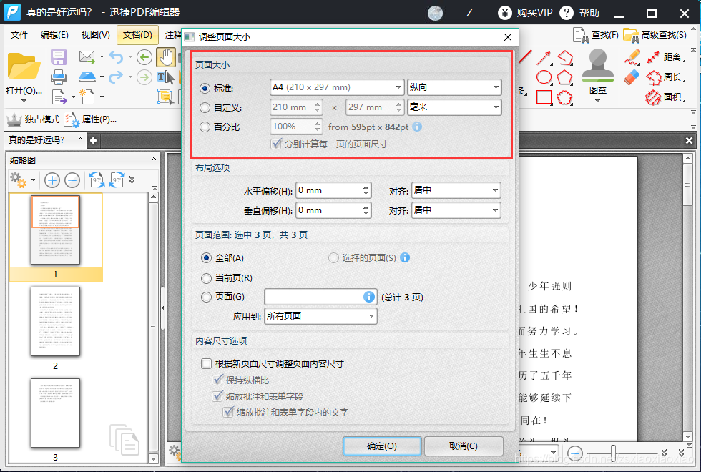
Task: Open the 纵向 orientation dropdown
Action: click(454, 87)
